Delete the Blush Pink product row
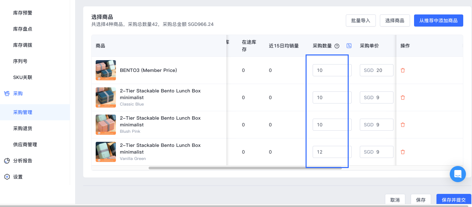Viewport: 472px width, 207px height. coord(403,125)
